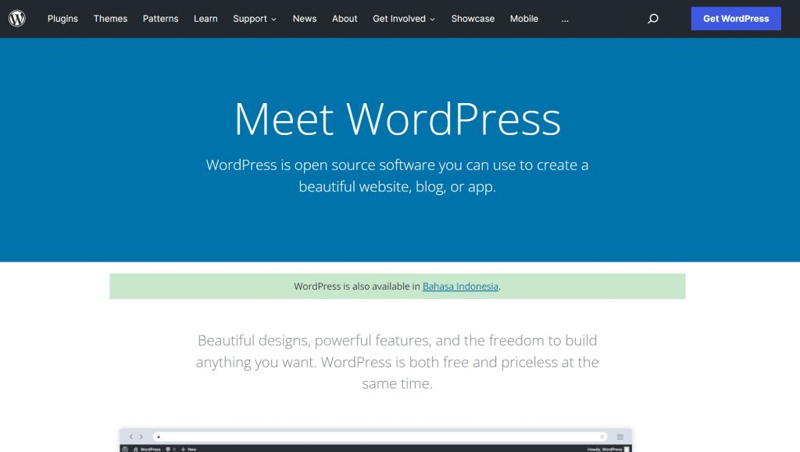Click the "WordPress is also available in" notice
The height and width of the screenshot is (452, 800).
click(x=398, y=287)
